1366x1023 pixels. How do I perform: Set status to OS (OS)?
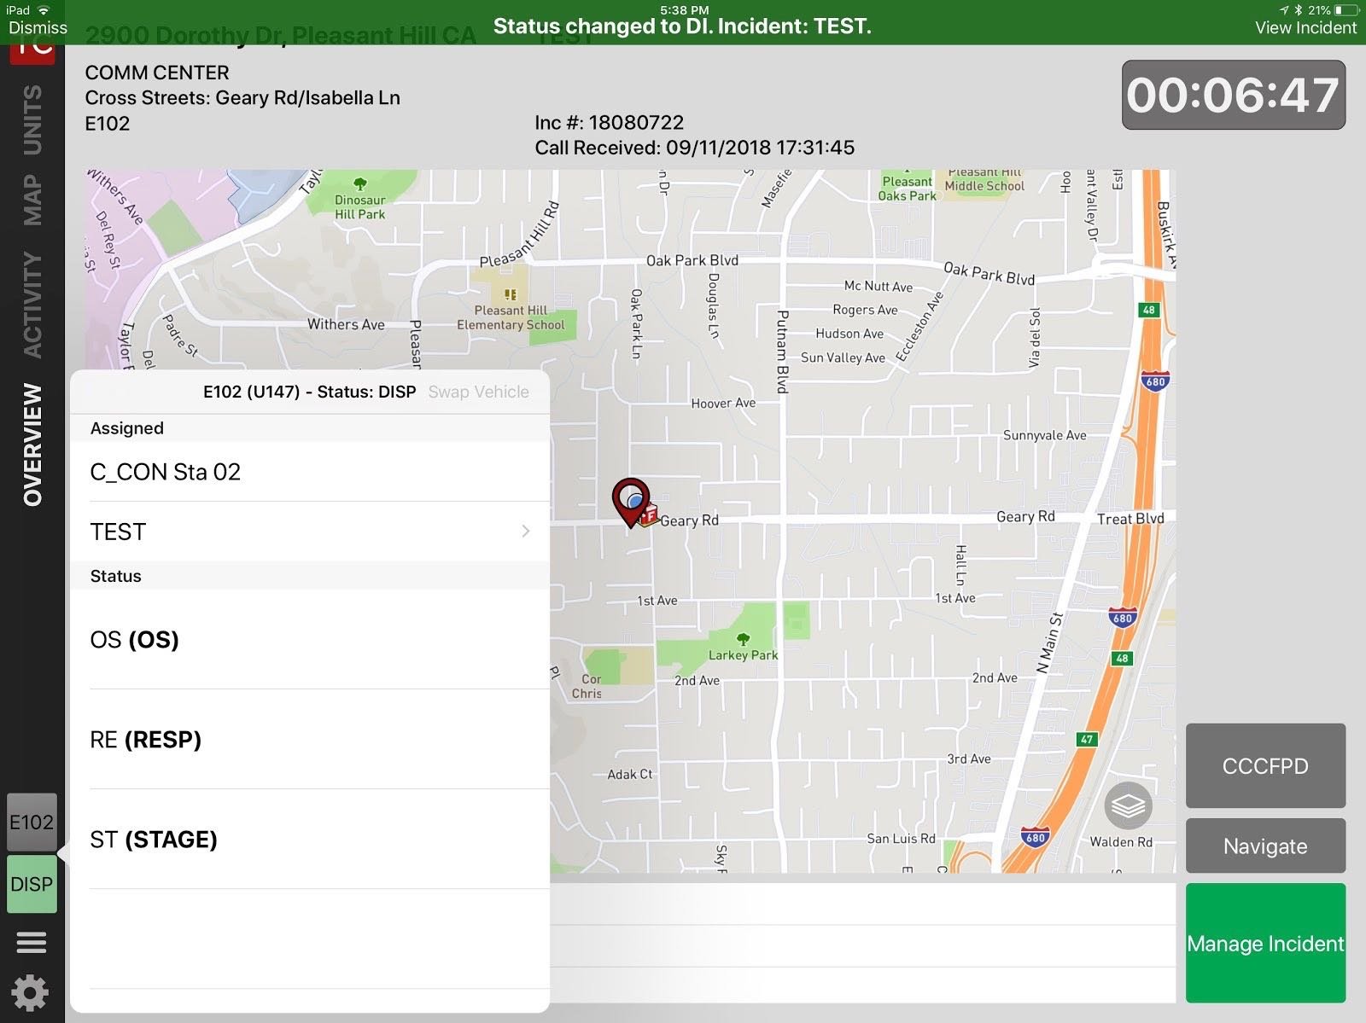click(x=309, y=640)
